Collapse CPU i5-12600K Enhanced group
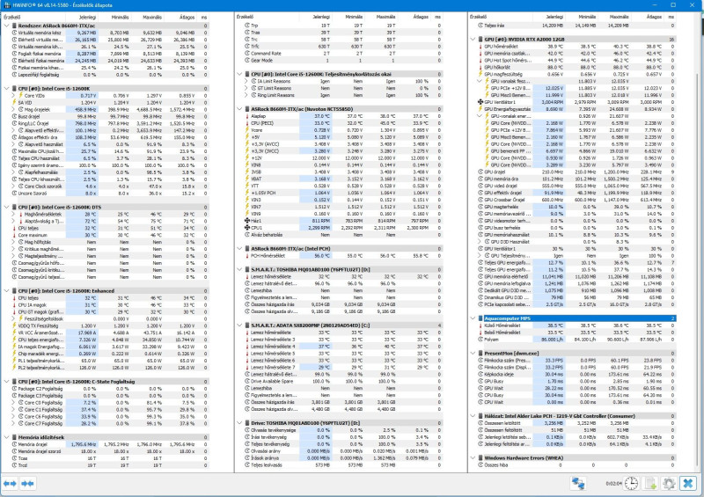The height and width of the screenshot is (497, 704). pos(6,291)
